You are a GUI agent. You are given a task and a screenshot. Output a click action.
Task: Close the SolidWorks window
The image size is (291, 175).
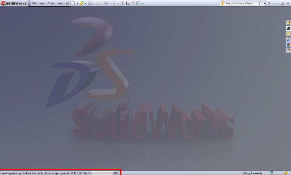point(288,3)
